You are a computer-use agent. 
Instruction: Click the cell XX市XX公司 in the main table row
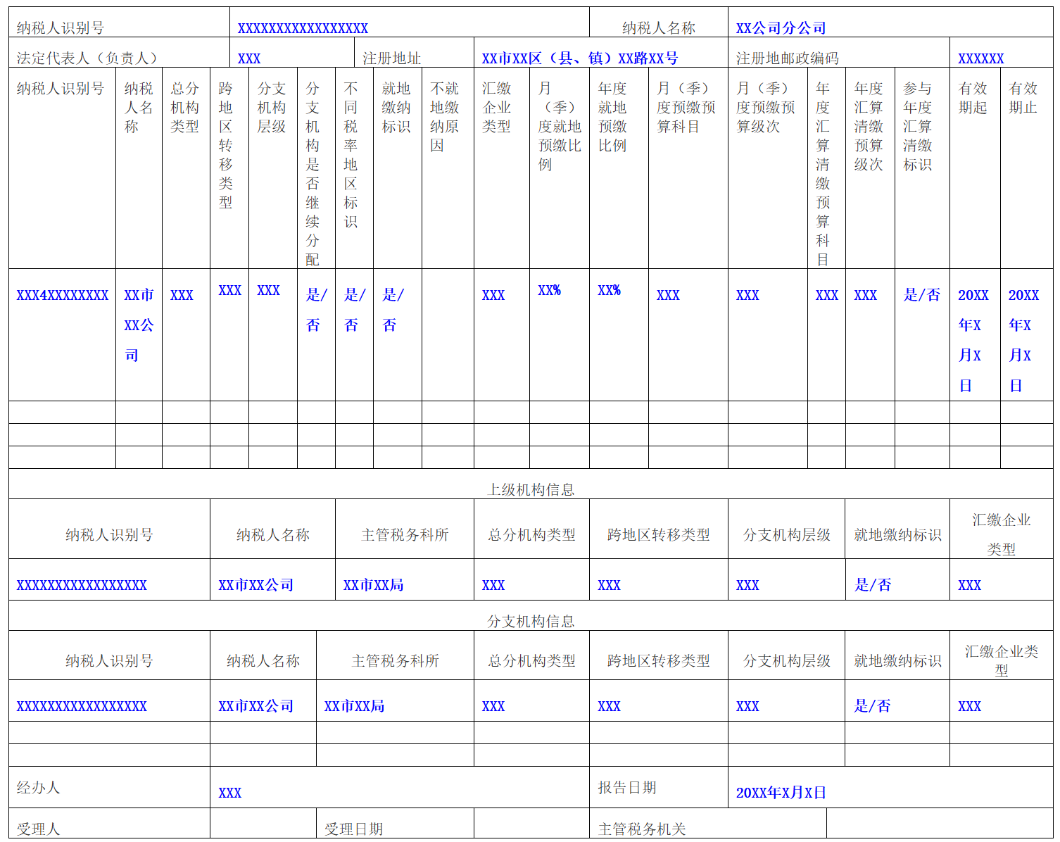point(139,325)
